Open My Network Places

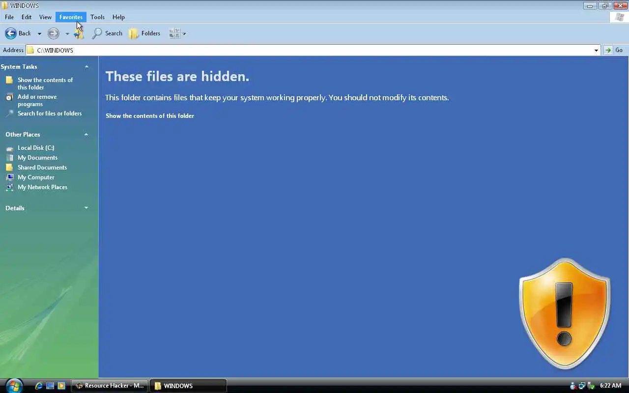tap(42, 187)
